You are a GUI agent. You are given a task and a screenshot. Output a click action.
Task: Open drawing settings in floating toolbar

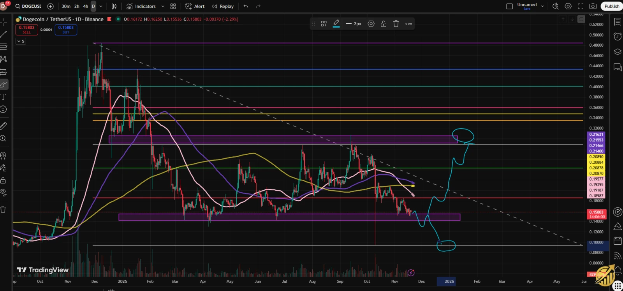371,24
